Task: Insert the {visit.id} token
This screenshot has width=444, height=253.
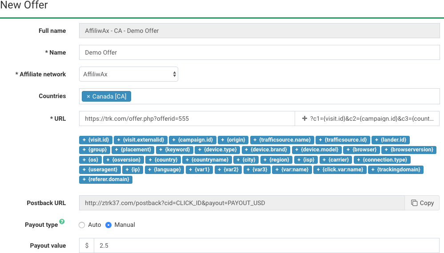Action: (x=96, y=140)
